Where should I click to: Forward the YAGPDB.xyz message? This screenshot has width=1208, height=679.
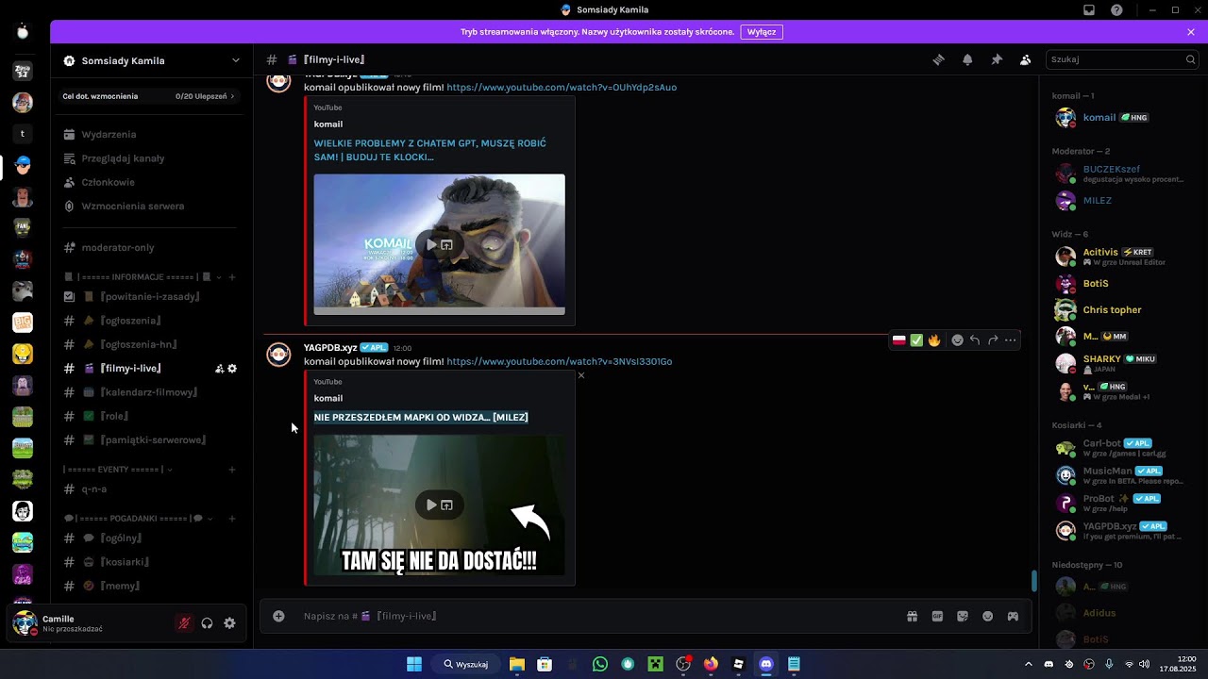(x=993, y=340)
